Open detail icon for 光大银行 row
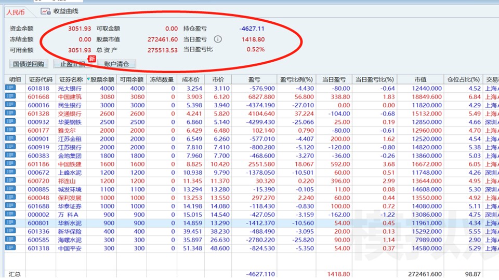 click(x=10, y=88)
